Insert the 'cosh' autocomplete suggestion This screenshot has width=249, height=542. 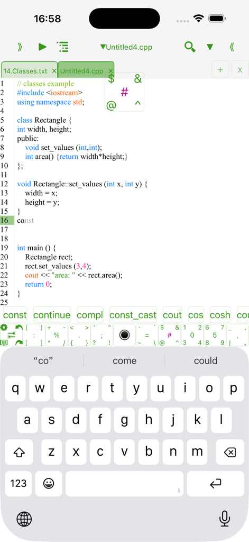220,315
